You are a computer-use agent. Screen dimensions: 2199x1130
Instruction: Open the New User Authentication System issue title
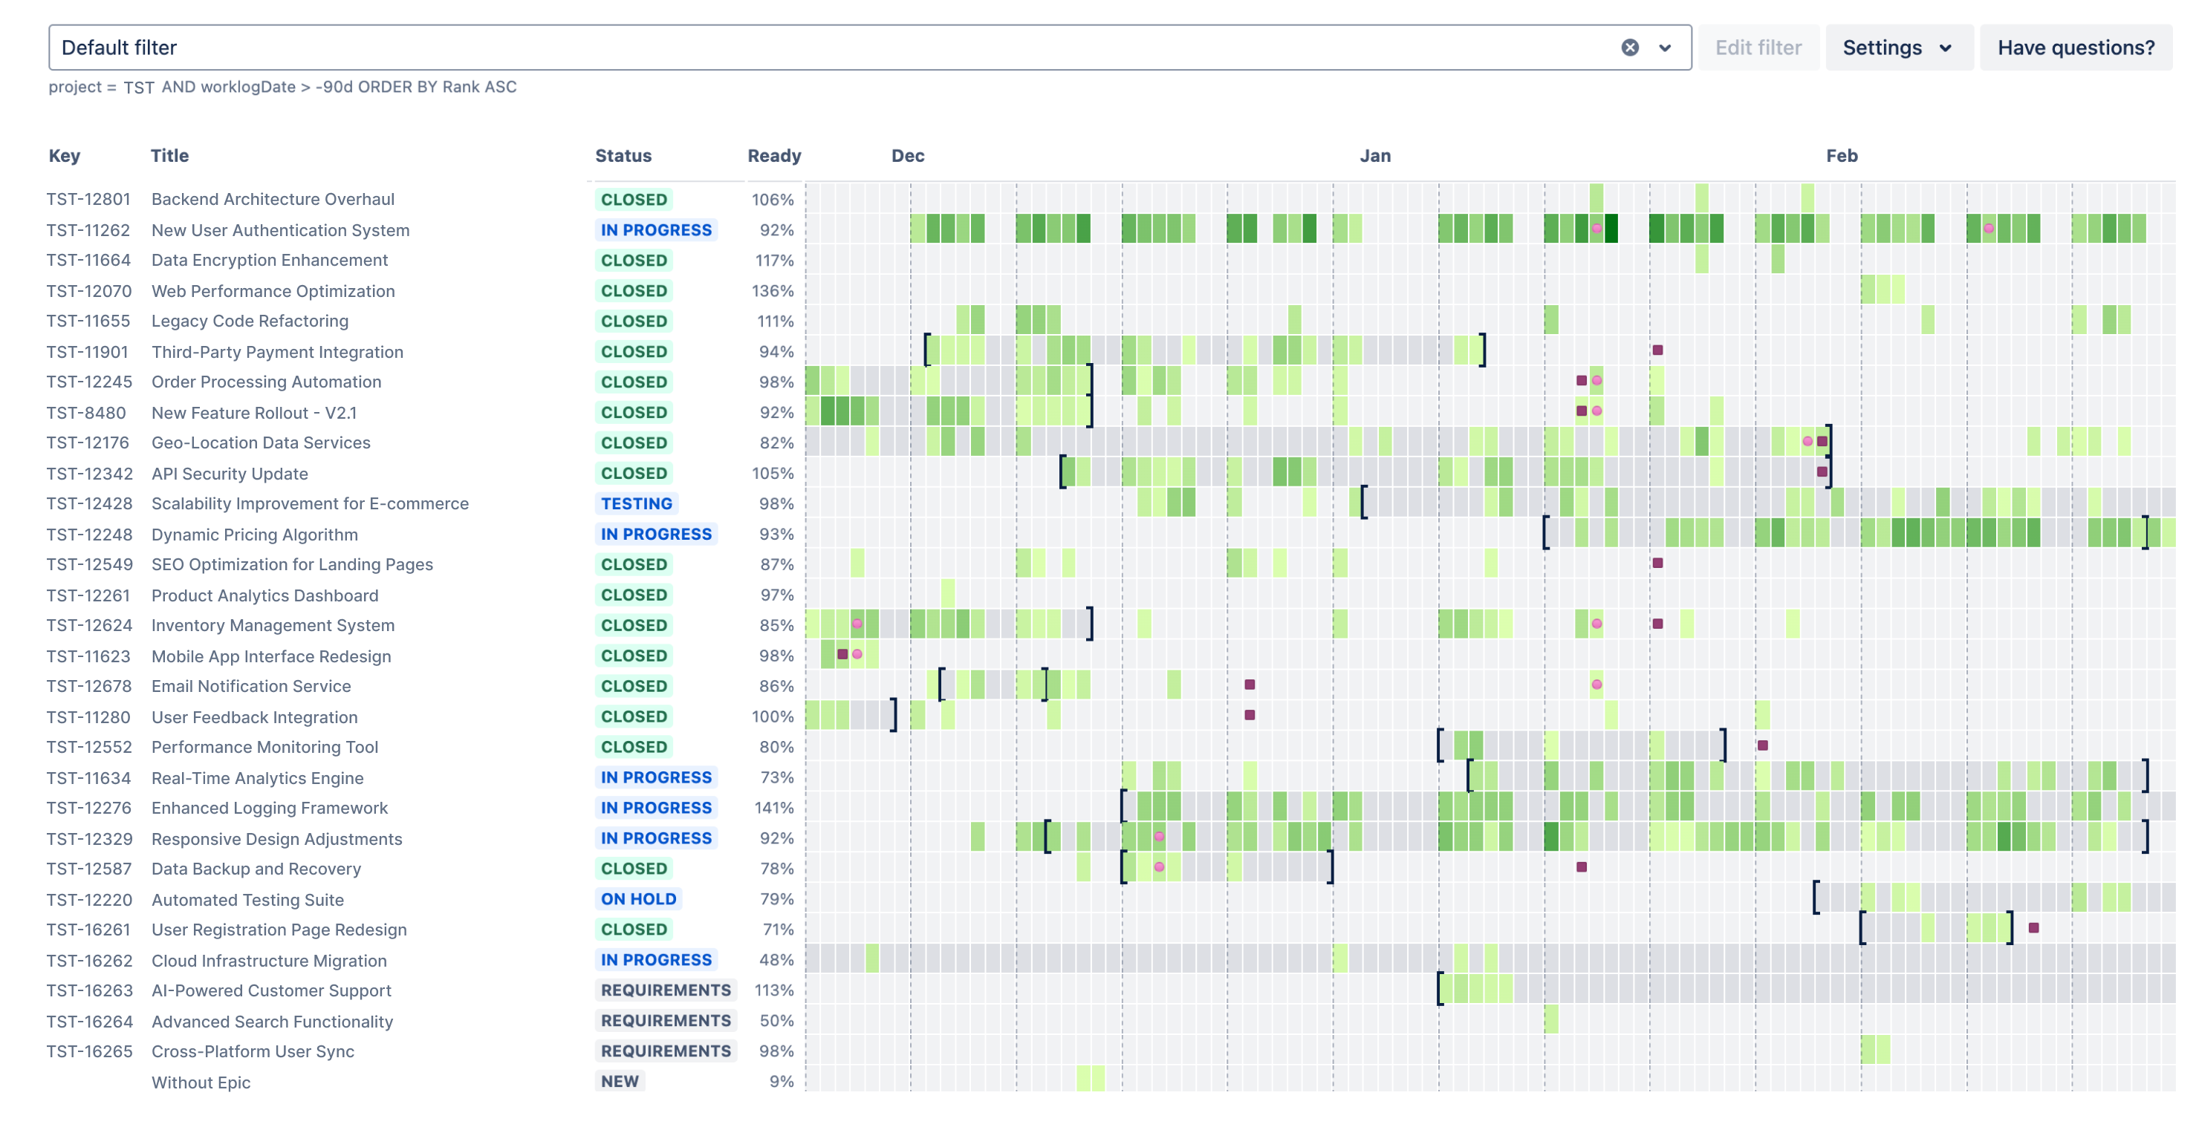280,229
